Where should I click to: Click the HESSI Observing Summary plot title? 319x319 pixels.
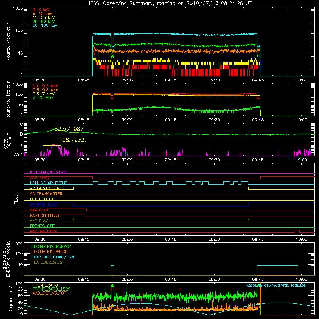pyautogui.click(x=169, y=4)
